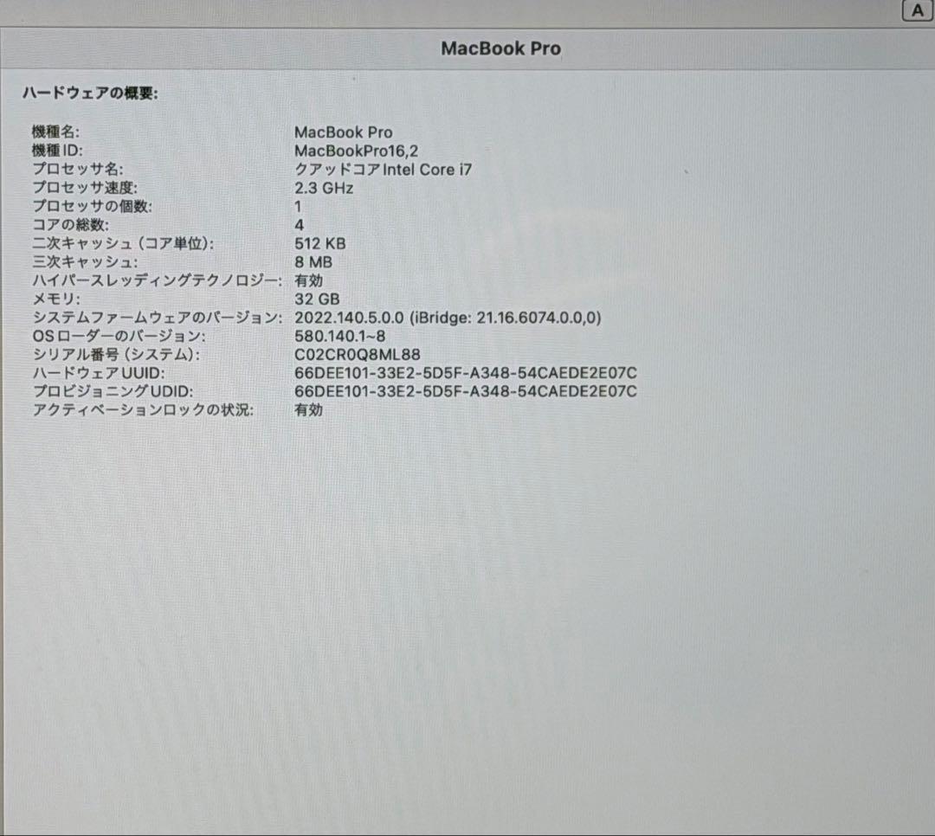Image resolution: width=935 pixels, height=836 pixels.
Task: Click the プロセッサの個数 row
Action: (x=173, y=207)
